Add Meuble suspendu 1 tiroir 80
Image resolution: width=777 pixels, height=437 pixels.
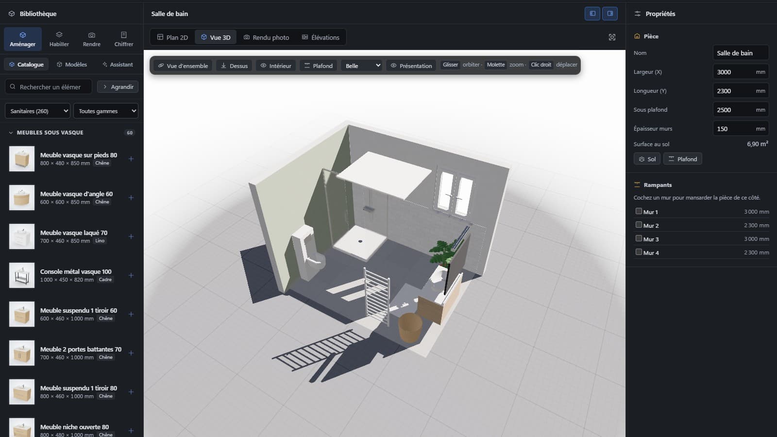tap(131, 392)
